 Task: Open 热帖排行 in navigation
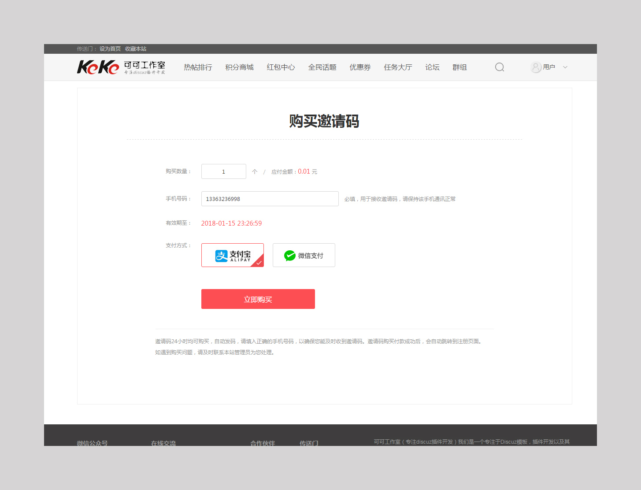click(x=198, y=67)
